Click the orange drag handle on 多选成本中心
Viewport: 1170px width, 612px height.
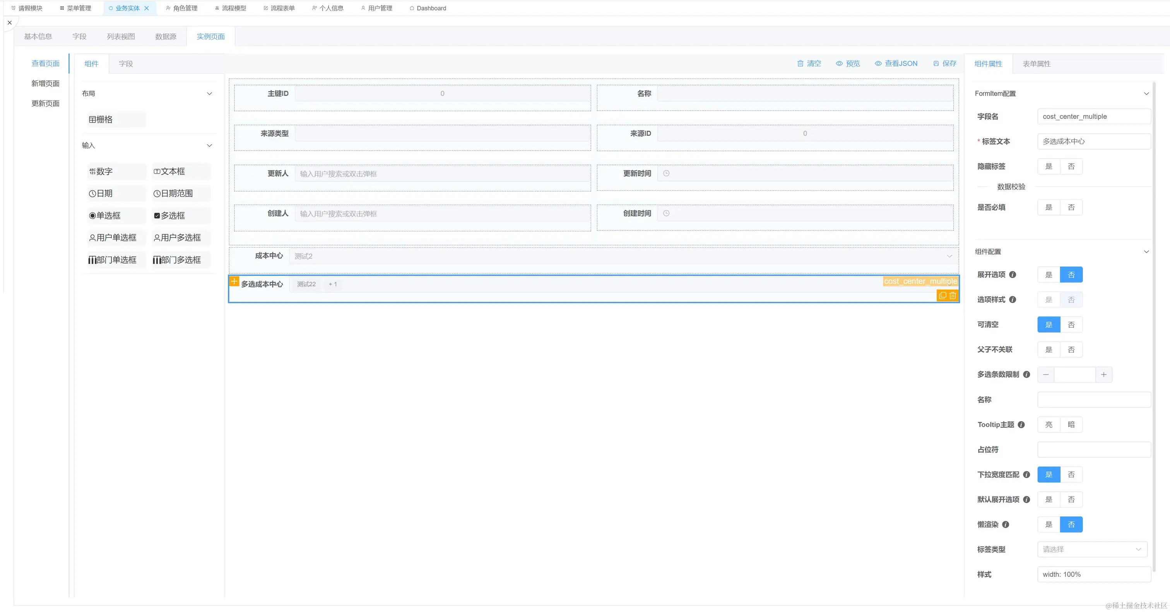(x=234, y=282)
